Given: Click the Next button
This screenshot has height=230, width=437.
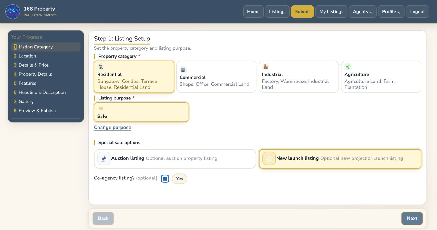Looking at the screenshot, I should [x=412, y=218].
